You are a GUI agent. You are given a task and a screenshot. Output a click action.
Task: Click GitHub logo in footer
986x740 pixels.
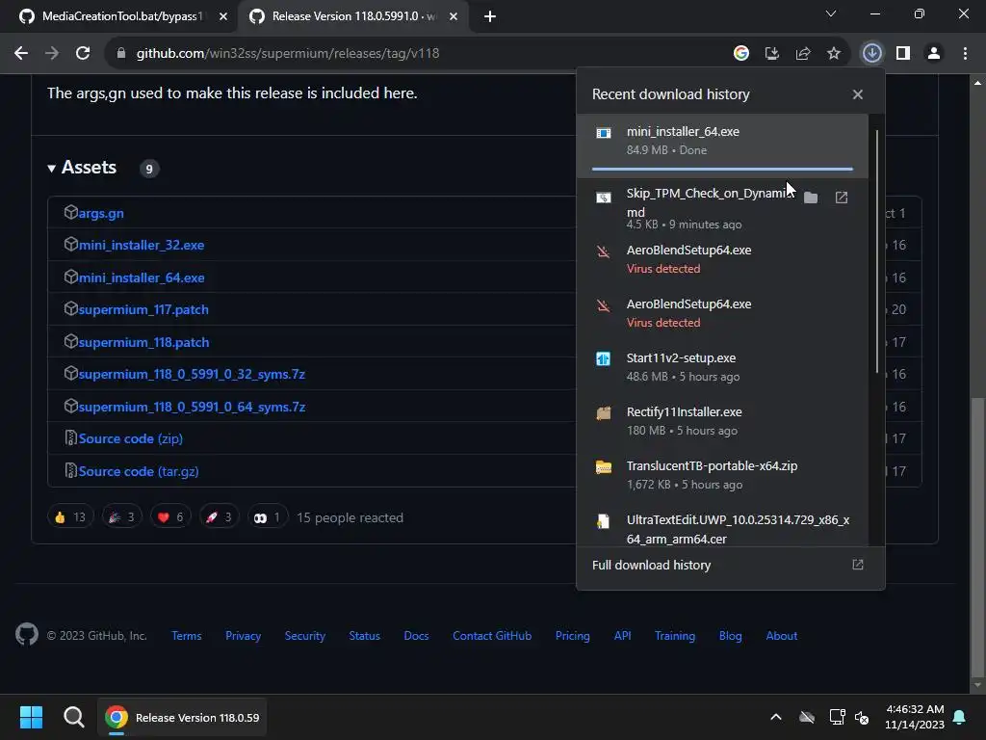click(27, 634)
